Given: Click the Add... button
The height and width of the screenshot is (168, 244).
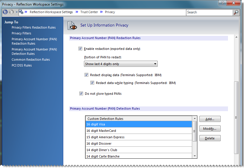Looking at the screenshot, I should pos(210,119).
